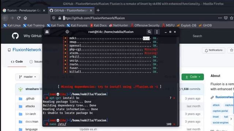Switch to fluxion Penelusuran Google tab
Image resolution: width=234 pixels, height=131 pixels.
pyautogui.click(x=24, y=11)
